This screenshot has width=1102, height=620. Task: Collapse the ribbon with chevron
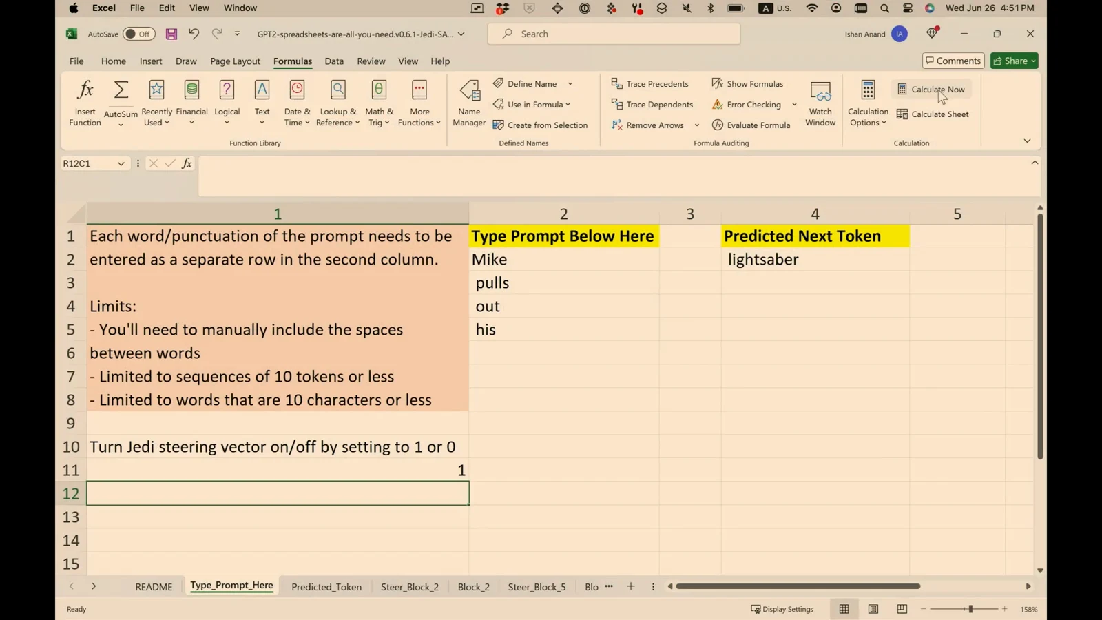pos(1027,141)
